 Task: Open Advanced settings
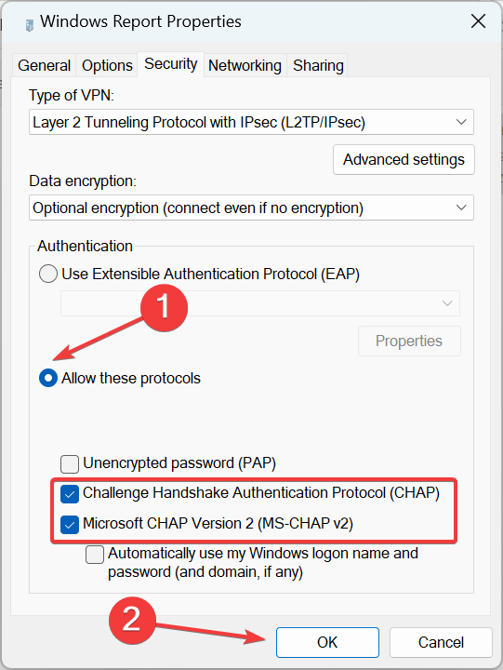(404, 159)
